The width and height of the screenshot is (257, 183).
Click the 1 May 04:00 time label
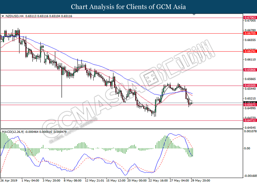30,180
